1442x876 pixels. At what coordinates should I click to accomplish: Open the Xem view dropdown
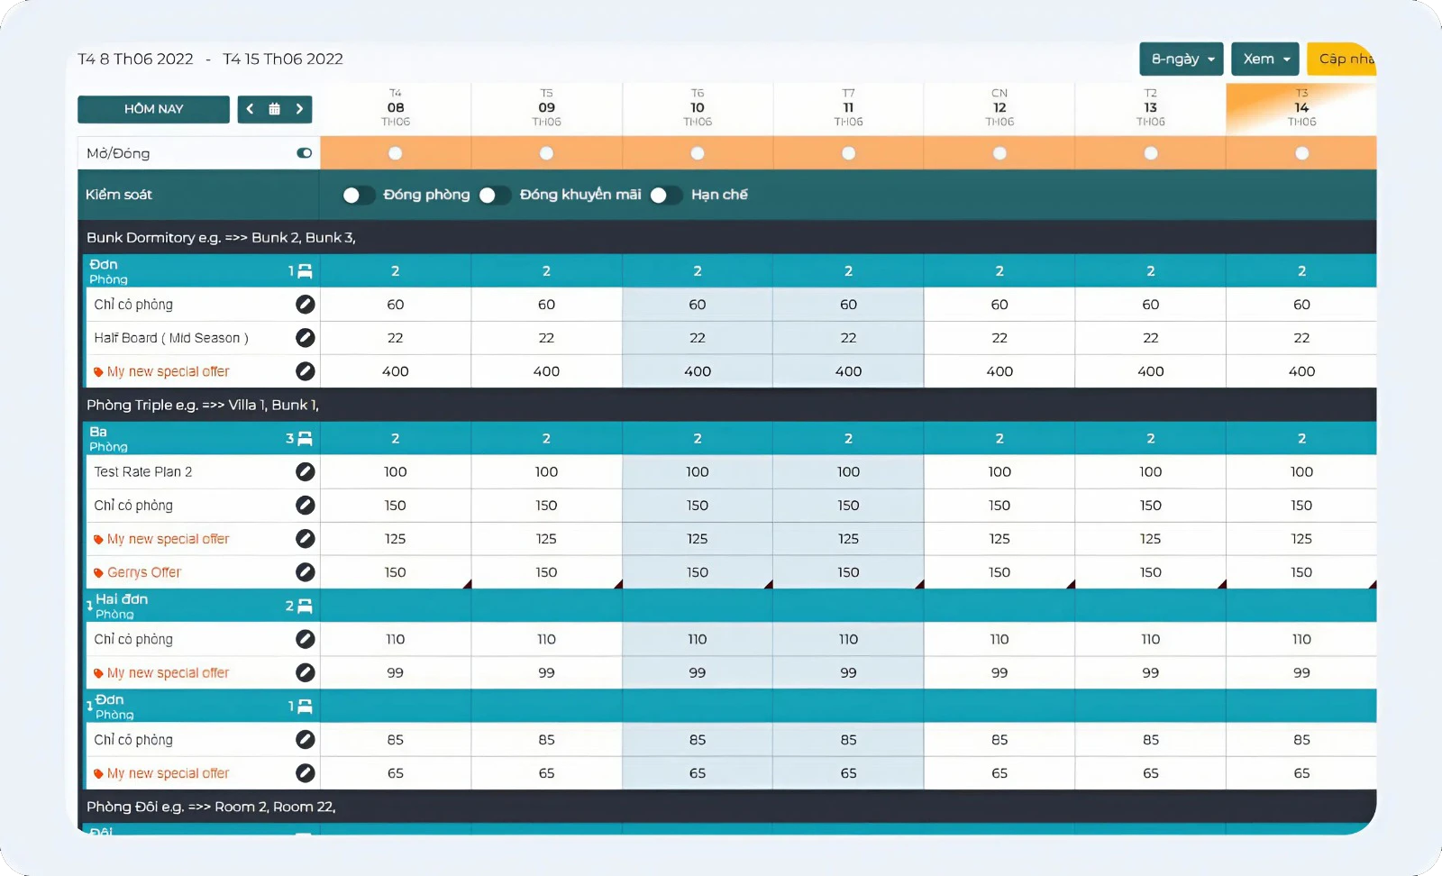click(x=1264, y=59)
